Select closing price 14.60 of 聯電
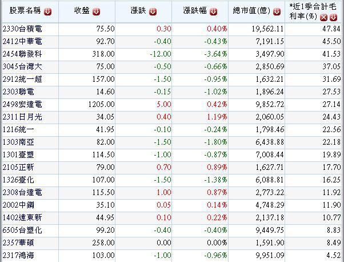344x262 pixels. [105, 92]
